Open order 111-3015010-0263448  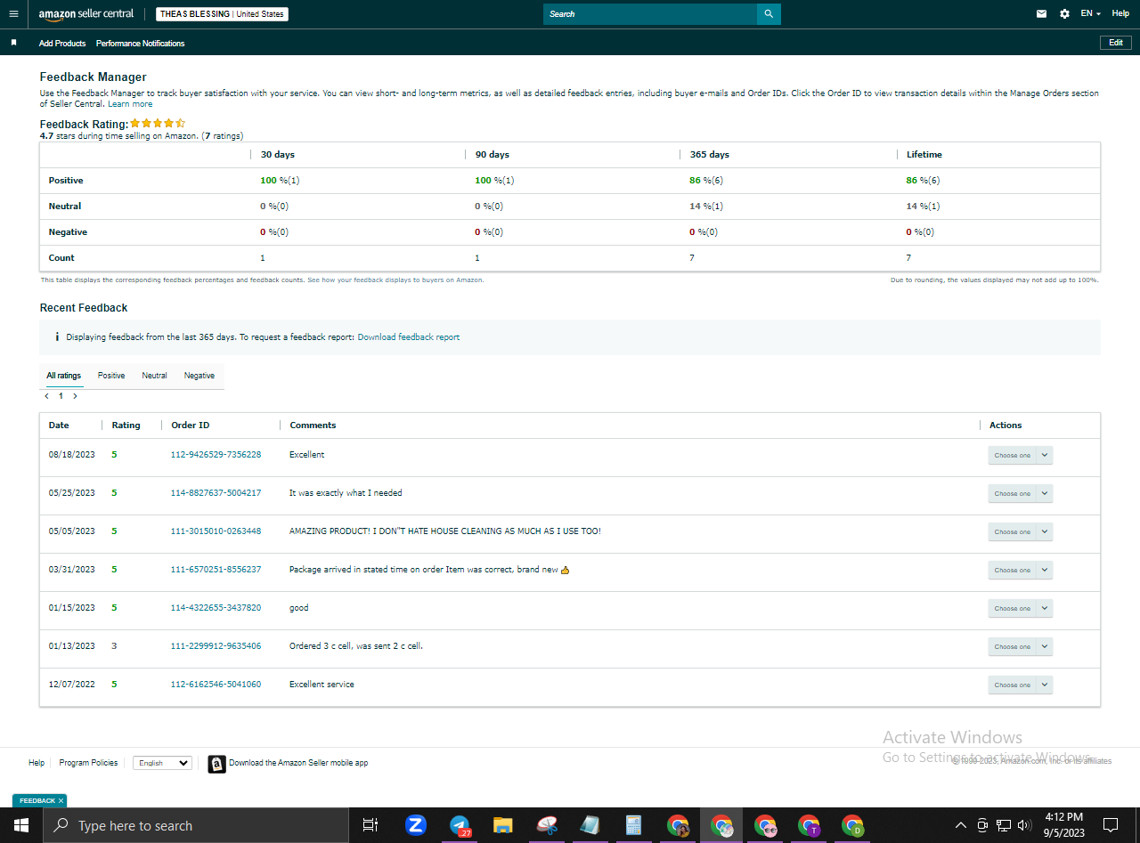click(216, 531)
